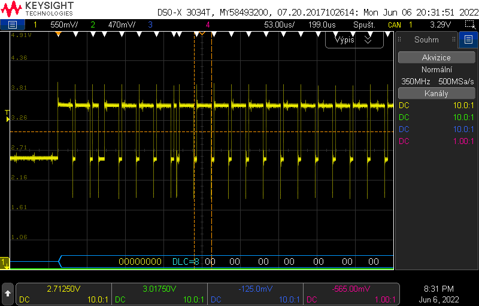Screen dimensions: 479x306
Task: Open the sidebar menu icon beside Souhrn
Action: pyautogui.click(x=468, y=39)
